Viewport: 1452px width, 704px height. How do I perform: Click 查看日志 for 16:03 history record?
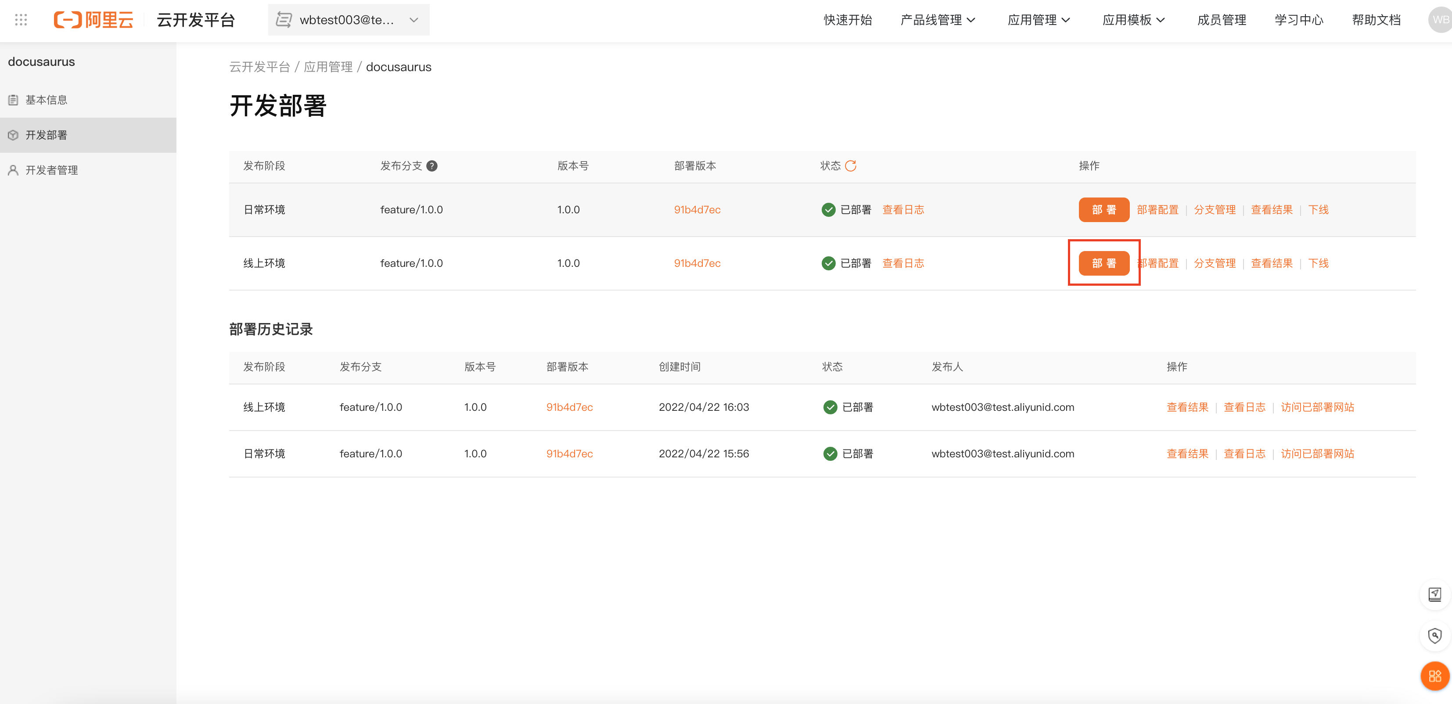point(1244,407)
